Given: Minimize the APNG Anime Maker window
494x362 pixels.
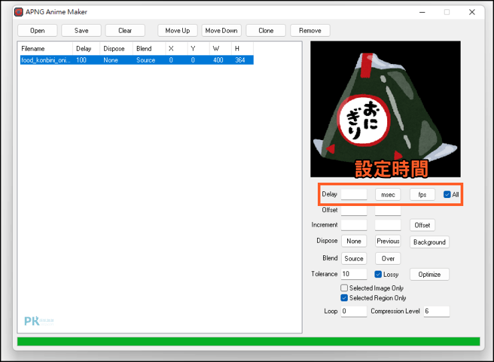Looking at the screenshot, I should [x=422, y=12].
